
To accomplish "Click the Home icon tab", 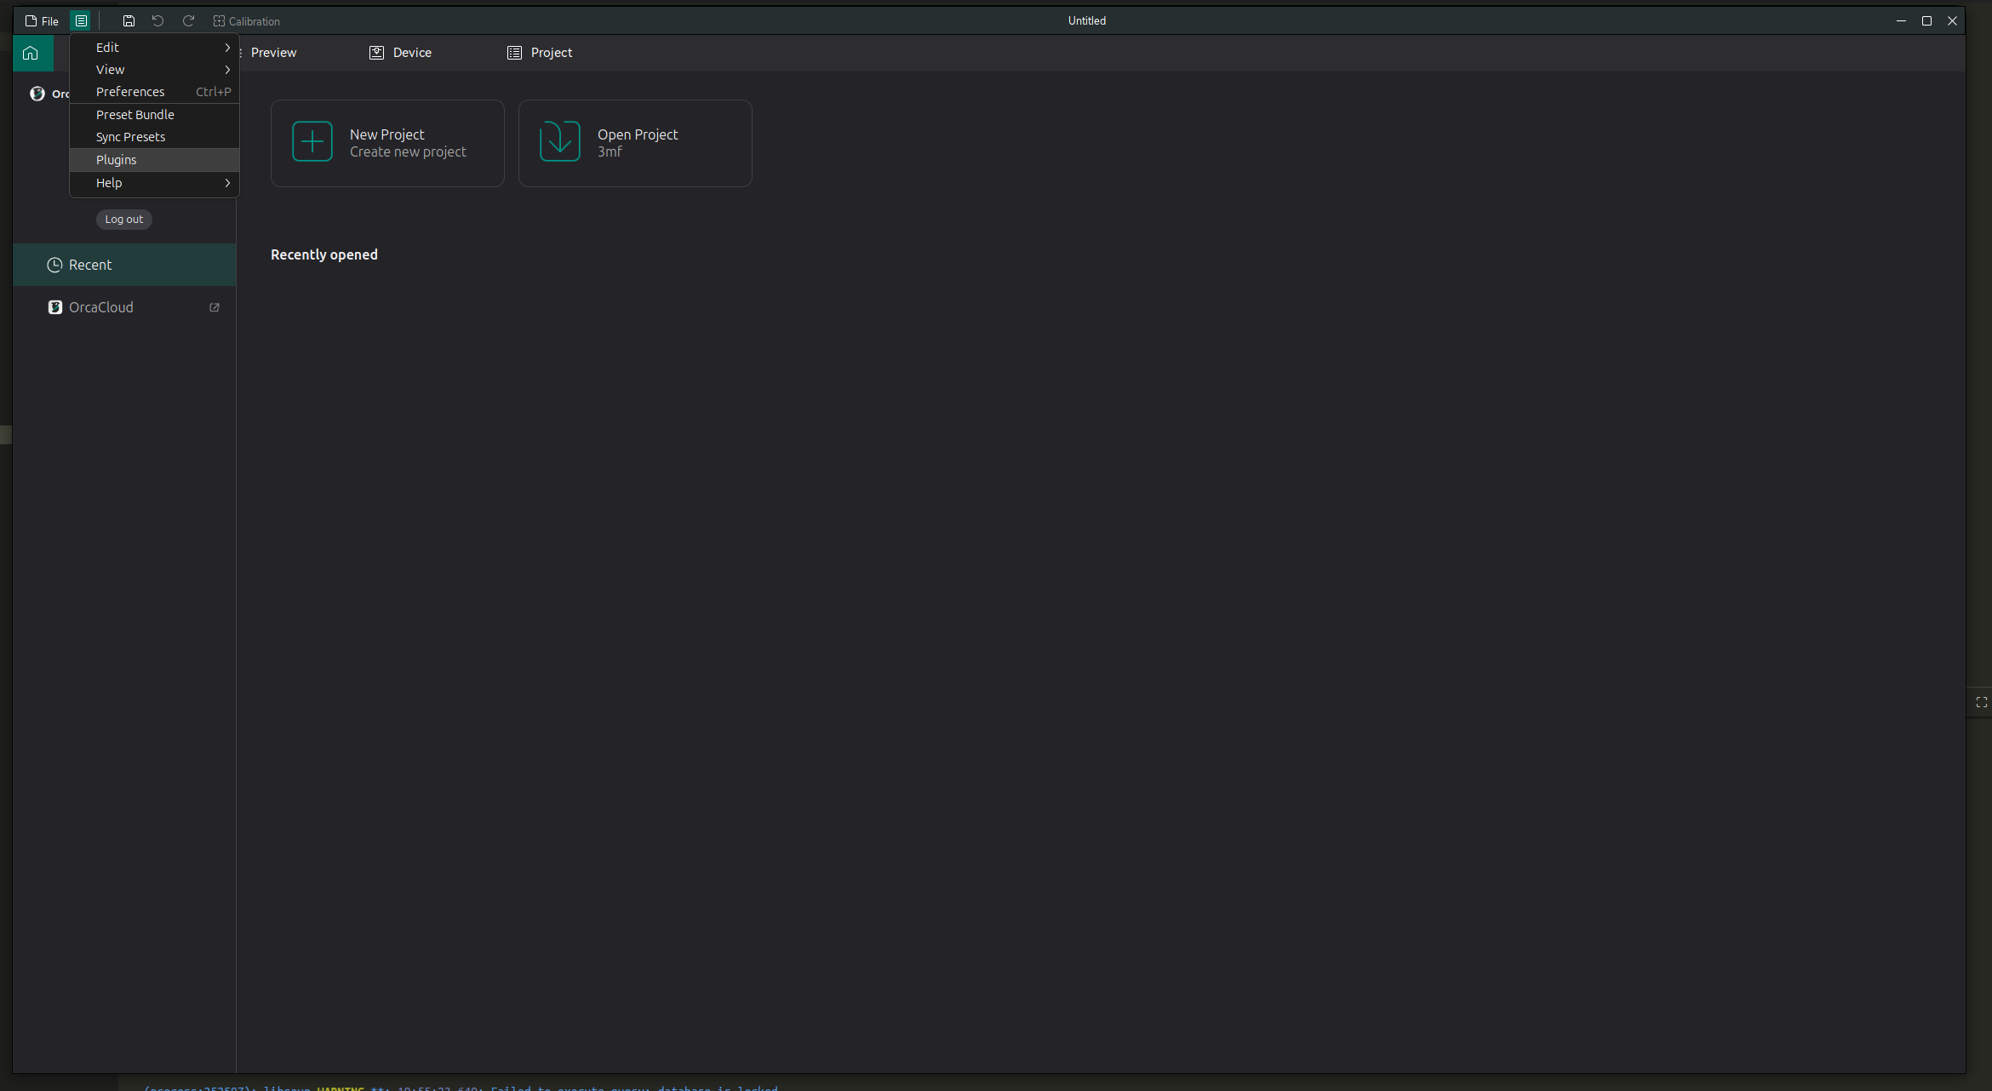I will pyautogui.click(x=31, y=53).
